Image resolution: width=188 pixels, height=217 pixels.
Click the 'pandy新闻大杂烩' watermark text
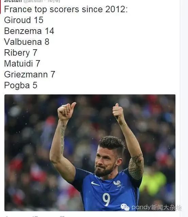coord(156,207)
